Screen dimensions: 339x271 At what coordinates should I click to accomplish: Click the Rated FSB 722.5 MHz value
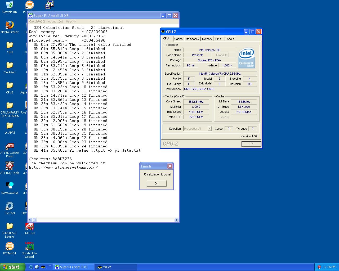(x=196, y=117)
